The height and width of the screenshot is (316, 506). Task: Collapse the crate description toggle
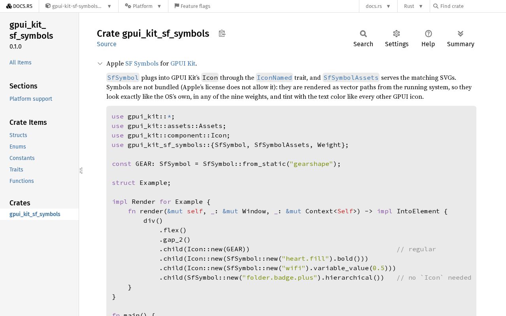(x=100, y=64)
